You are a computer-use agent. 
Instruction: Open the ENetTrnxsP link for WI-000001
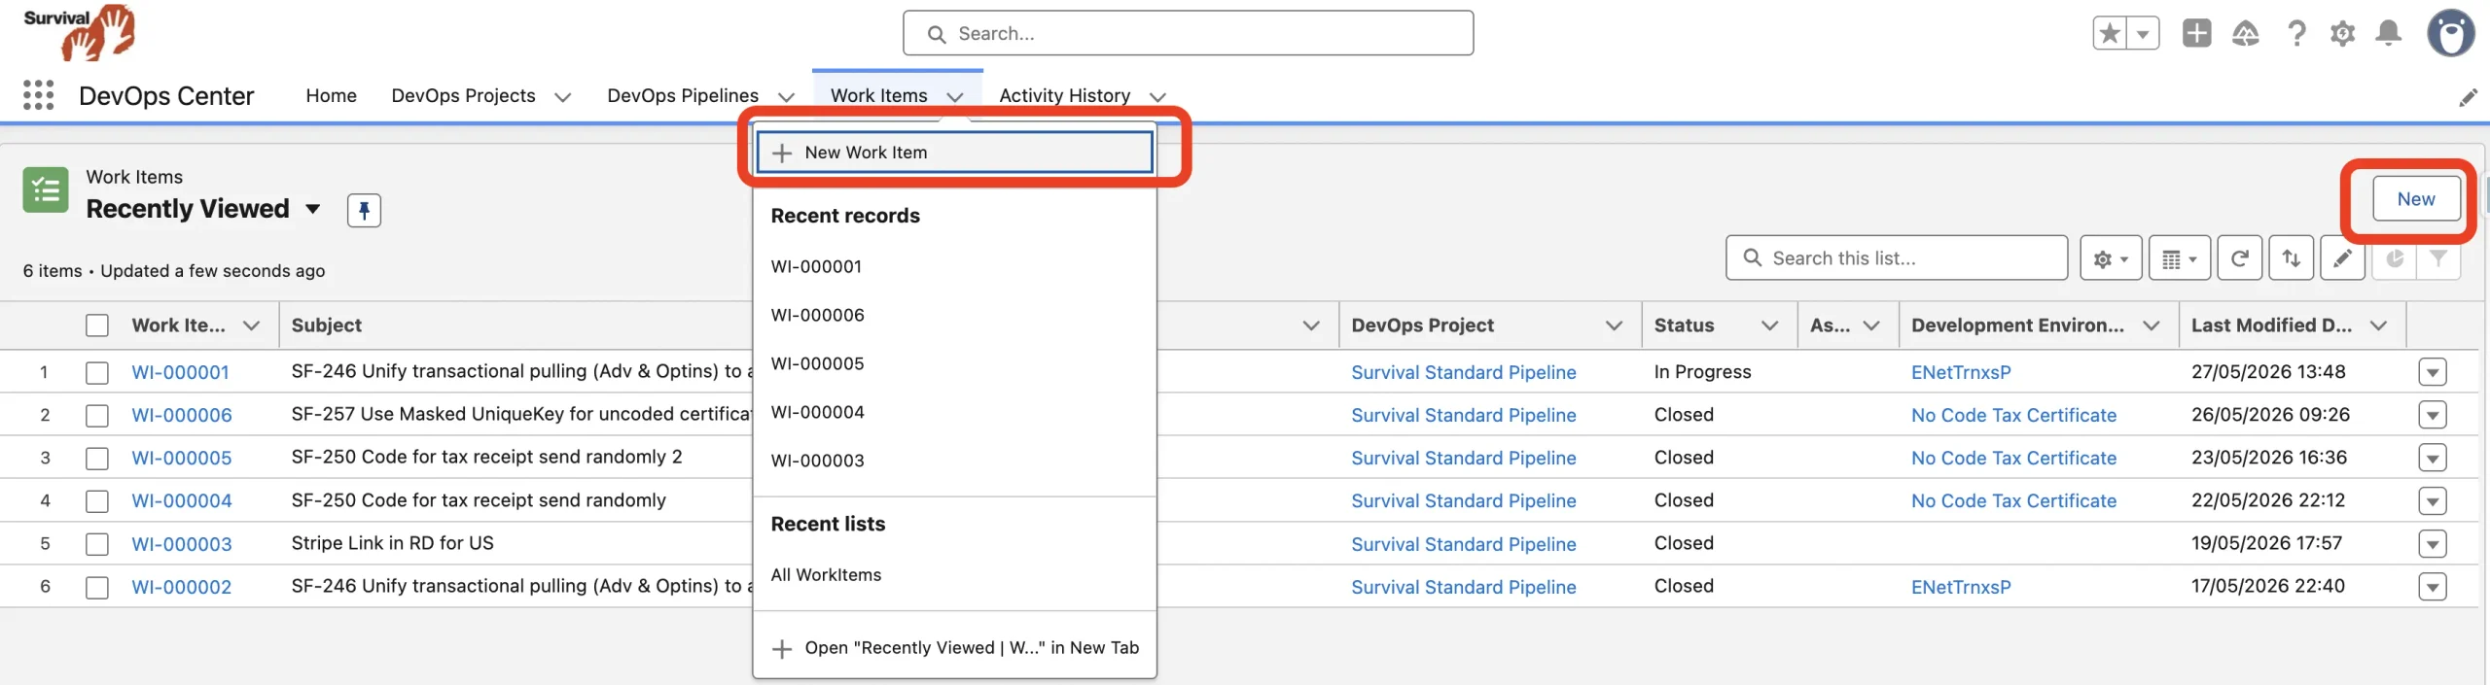pos(1961,372)
